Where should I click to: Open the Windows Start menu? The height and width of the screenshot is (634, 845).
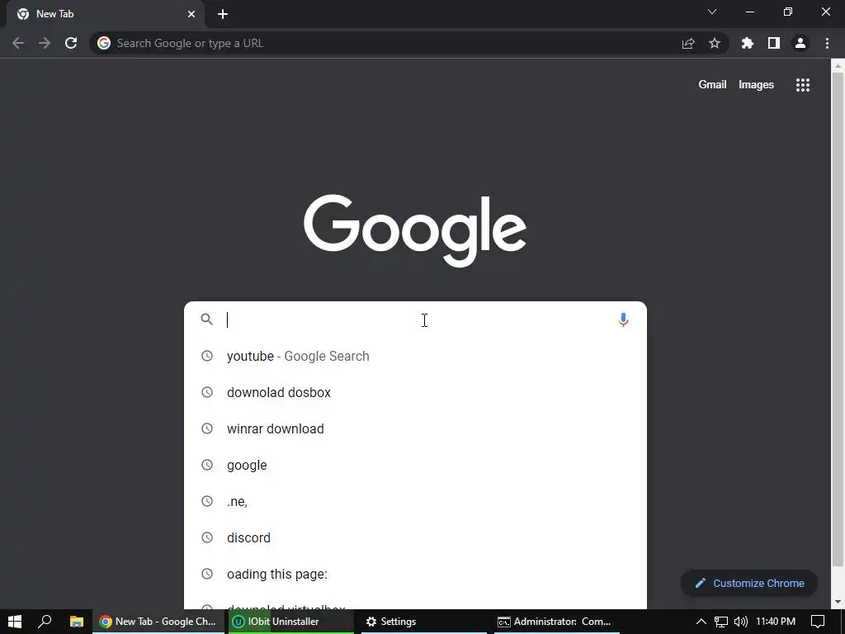pyautogui.click(x=15, y=622)
